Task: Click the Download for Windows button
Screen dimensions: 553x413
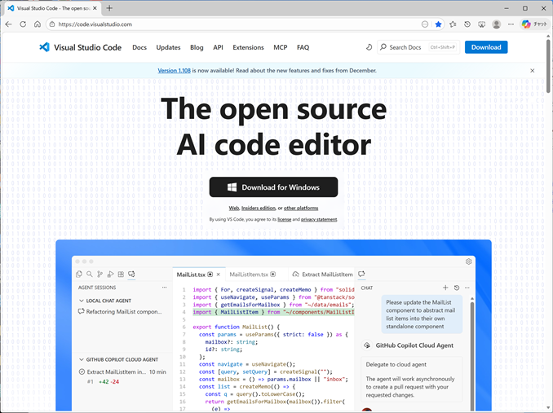Action: click(x=273, y=187)
